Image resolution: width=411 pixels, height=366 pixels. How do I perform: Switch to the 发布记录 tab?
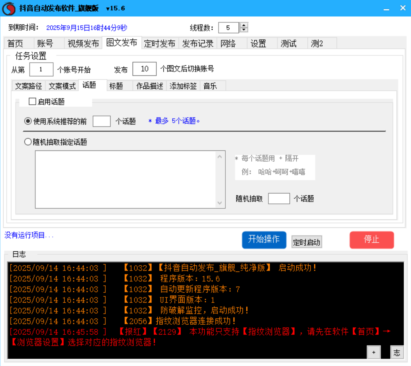197,43
